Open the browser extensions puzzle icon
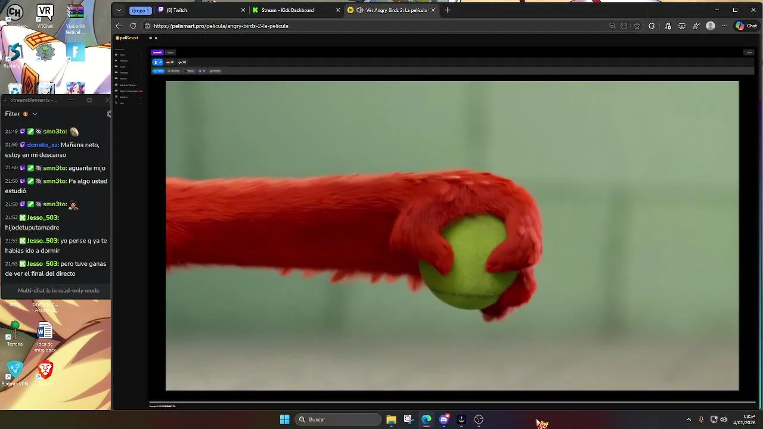 click(x=652, y=26)
